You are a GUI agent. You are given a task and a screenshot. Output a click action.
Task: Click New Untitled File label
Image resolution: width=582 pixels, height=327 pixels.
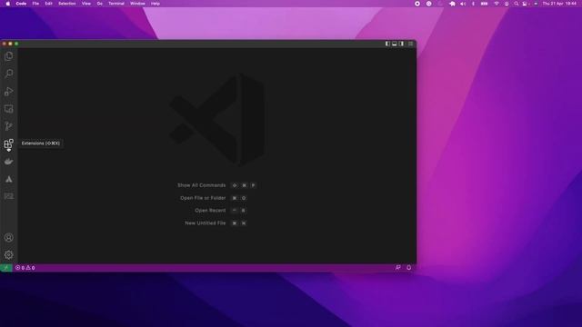[x=206, y=223]
